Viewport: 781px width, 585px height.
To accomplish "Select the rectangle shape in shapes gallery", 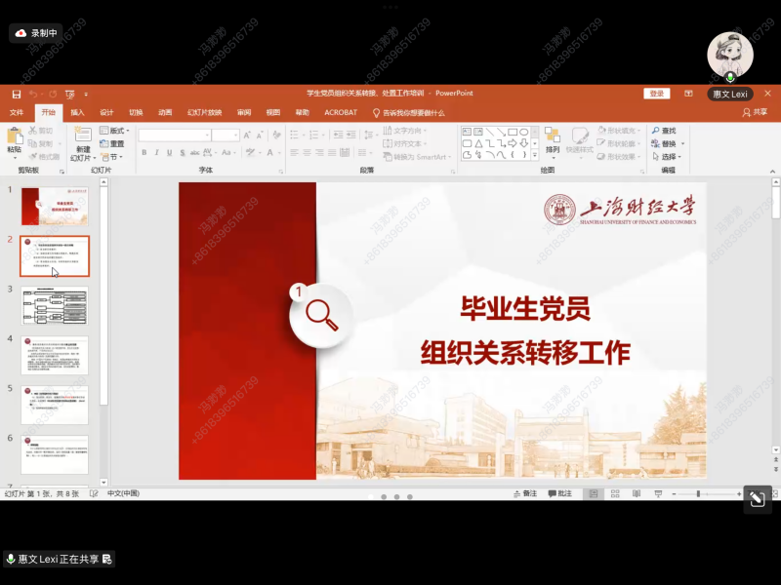I will (x=513, y=132).
